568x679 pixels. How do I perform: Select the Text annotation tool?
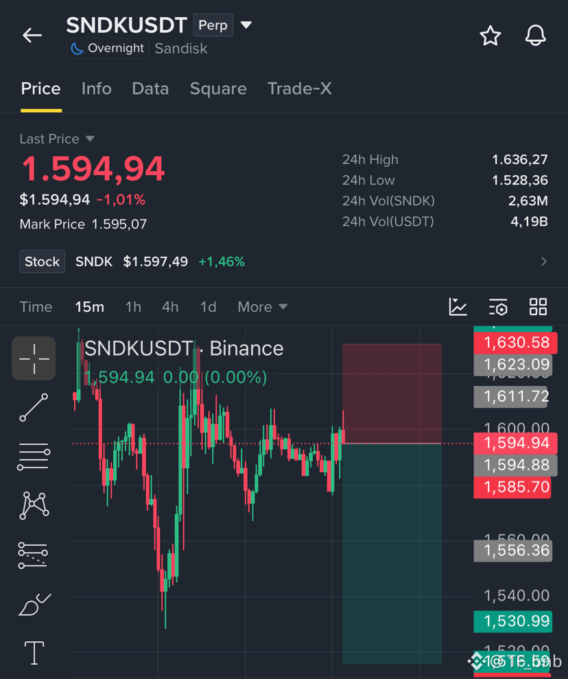click(x=34, y=653)
